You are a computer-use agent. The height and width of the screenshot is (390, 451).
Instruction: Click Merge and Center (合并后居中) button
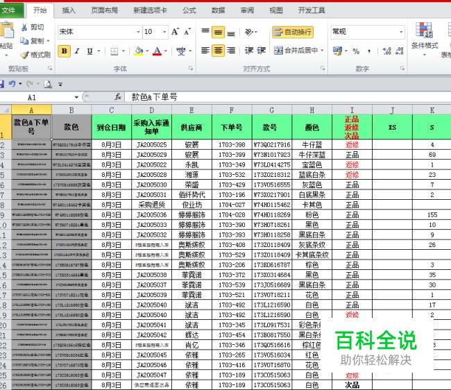point(296,51)
